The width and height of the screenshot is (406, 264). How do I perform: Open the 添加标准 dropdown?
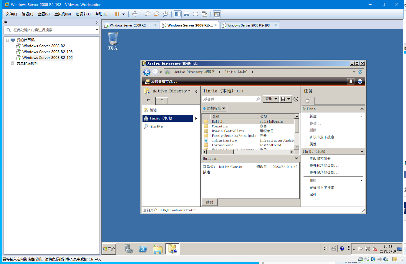click(x=214, y=108)
